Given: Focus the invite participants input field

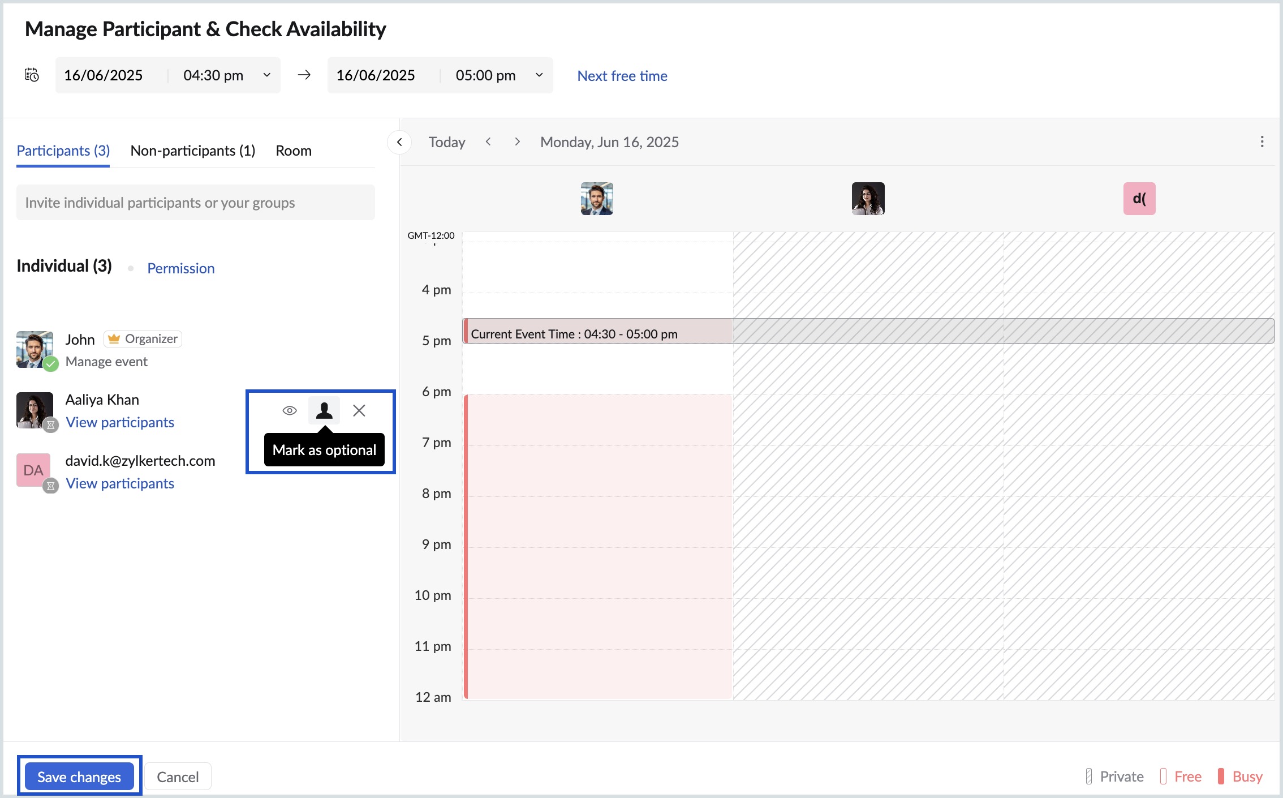Looking at the screenshot, I should (x=195, y=203).
